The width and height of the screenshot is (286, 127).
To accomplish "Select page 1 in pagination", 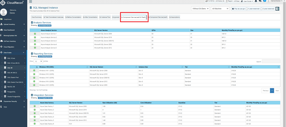I will 272,90.
